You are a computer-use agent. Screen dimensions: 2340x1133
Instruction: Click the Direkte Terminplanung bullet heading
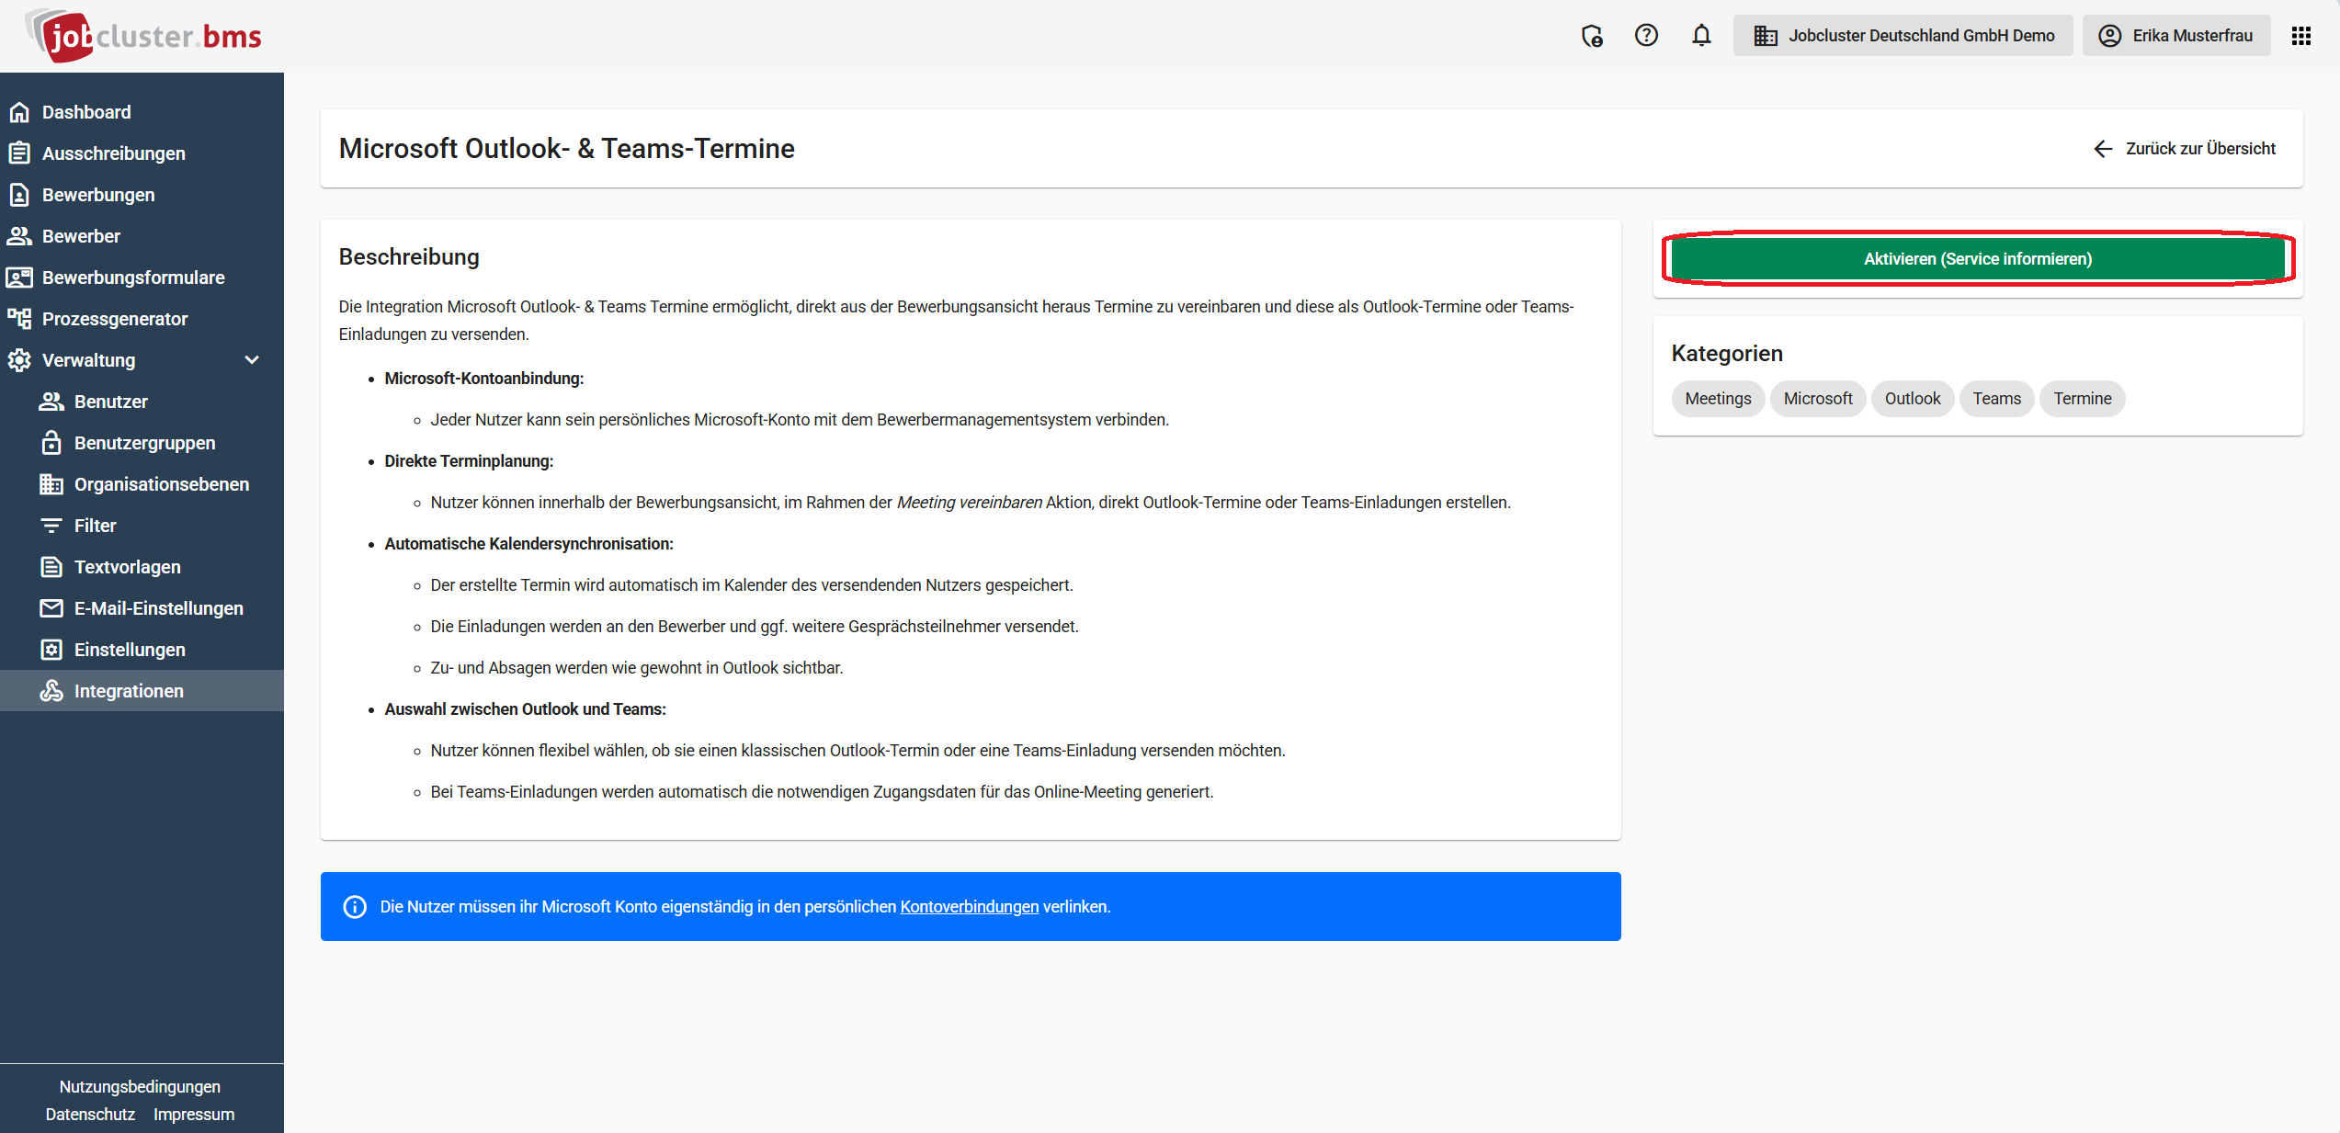[x=469, y=461]
